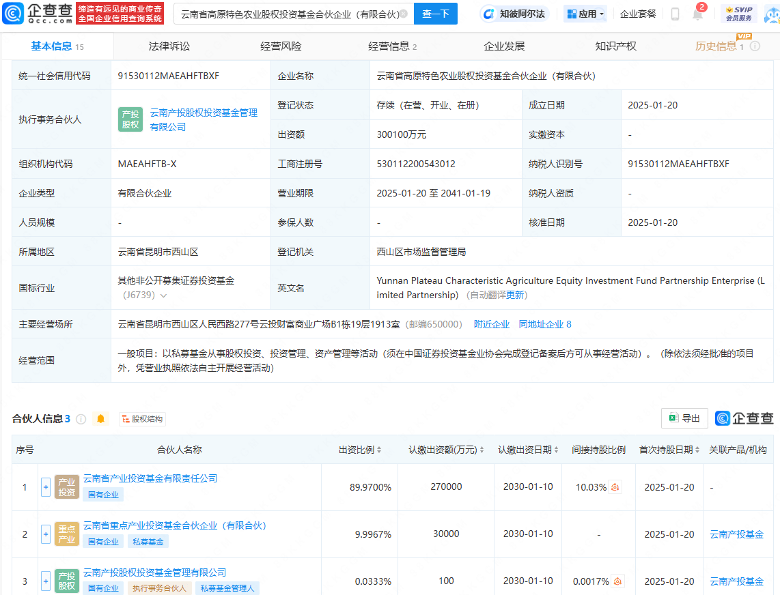Click 私募基金管理人 tag in row 3
Image resolution: width=780 pixels, height=595 pixels.
pos(227,589)
